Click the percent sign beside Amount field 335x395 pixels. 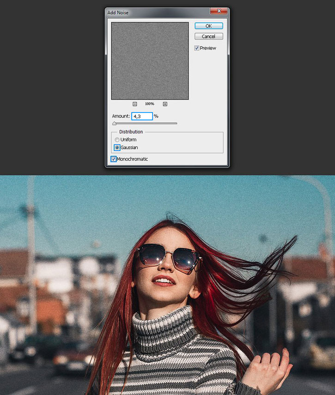[156, 116]
